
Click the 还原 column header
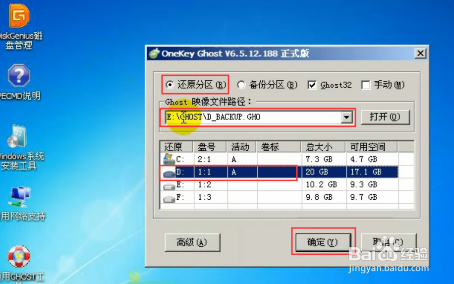pyautogui.click(x=176, y=147)
